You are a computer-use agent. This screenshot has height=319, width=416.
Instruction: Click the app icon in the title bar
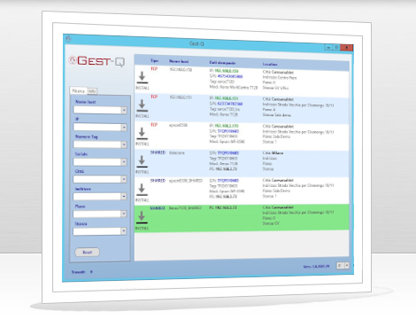coord(68,39)
